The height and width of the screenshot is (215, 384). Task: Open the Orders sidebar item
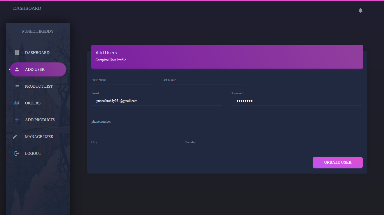(x=38, y=103)
